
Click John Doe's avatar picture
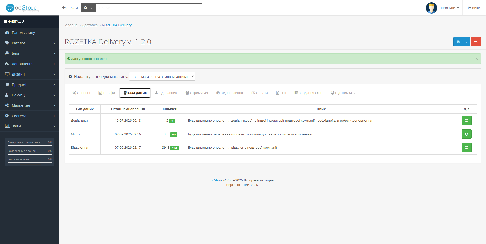pos(431,8)
